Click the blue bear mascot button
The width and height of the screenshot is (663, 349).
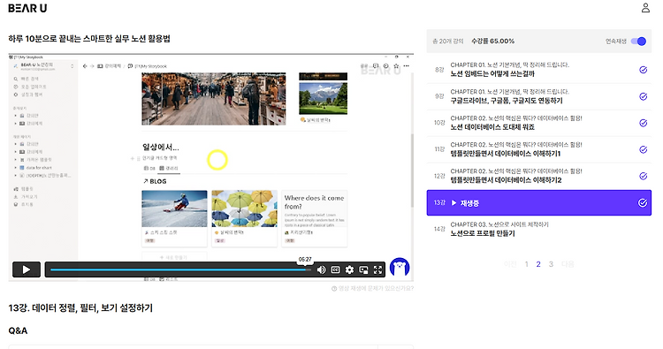(x=400, y=268)
